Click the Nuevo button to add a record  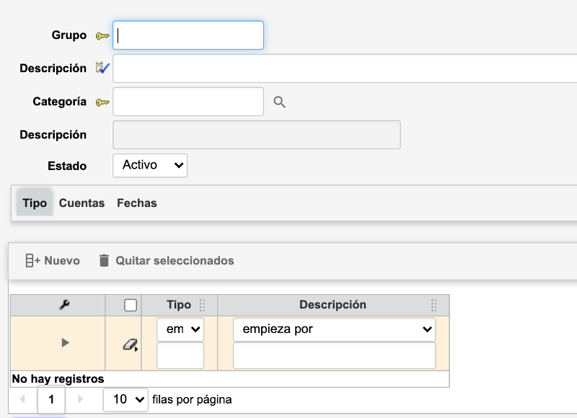(51, 260)
